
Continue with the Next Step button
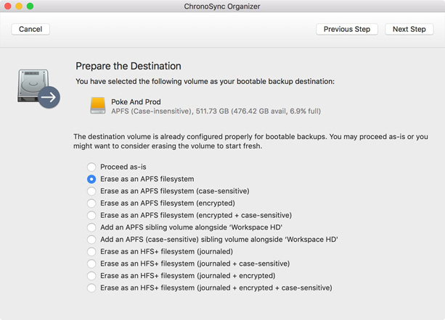coord(409,29)
